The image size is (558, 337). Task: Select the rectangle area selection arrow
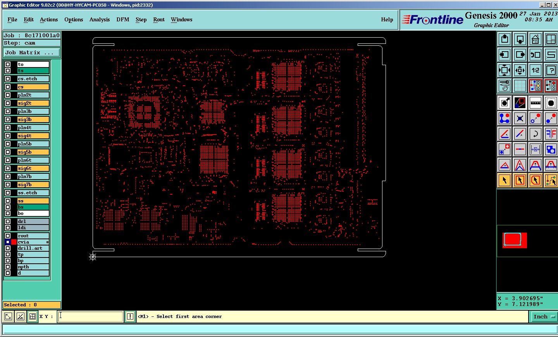[x=520, y=180]
